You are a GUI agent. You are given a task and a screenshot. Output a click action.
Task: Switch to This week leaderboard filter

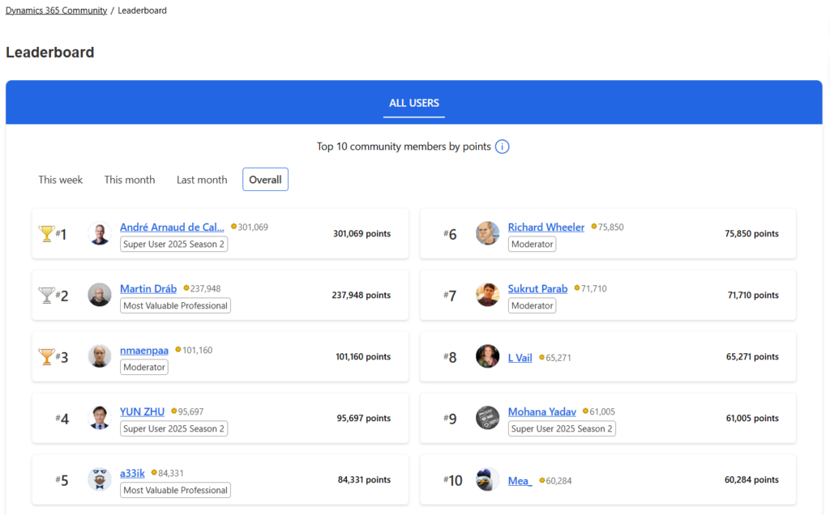[x=61, y=180]
